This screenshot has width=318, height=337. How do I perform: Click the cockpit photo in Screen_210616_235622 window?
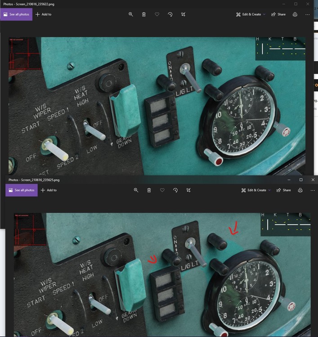tap(157, 106)
